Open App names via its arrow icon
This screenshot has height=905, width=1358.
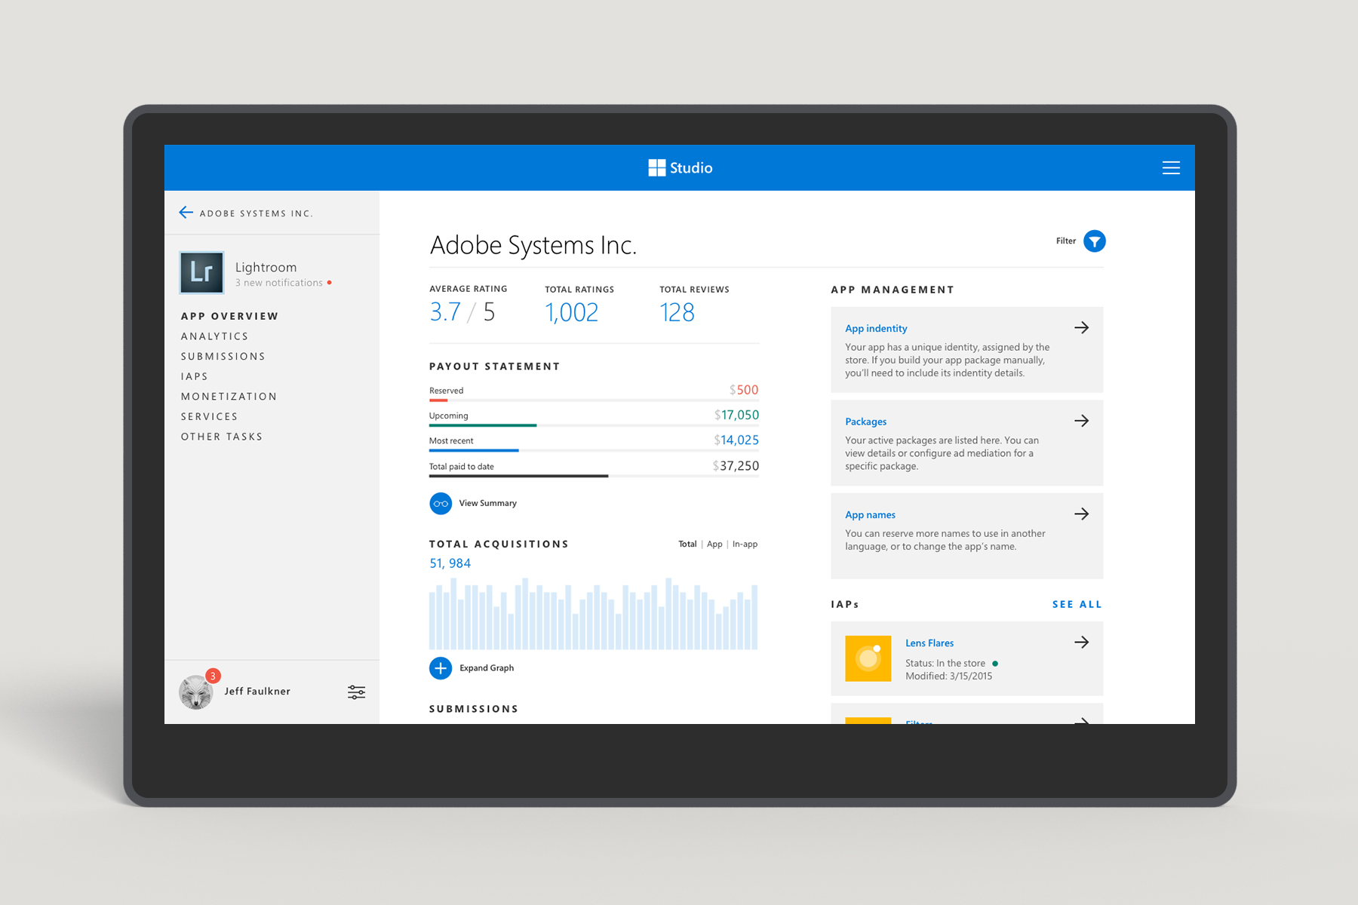tap(1081, 514)
